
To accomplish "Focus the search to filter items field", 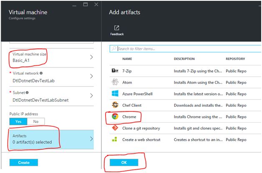I will point(184,48).
